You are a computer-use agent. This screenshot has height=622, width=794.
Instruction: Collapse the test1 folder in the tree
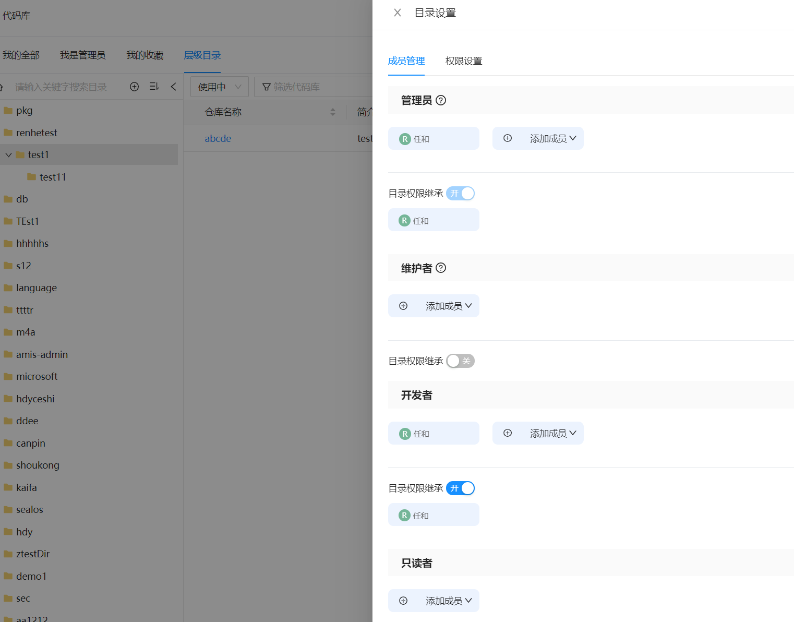point(8,154)
